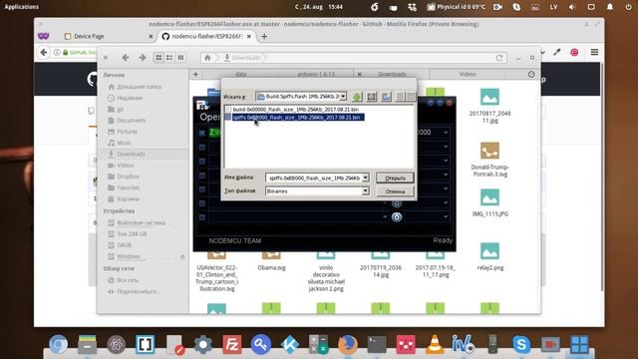The height and width of the screenshot is (359, 638).
Task: Open a new Firefox tab
Action: click(x=264, y=36)
